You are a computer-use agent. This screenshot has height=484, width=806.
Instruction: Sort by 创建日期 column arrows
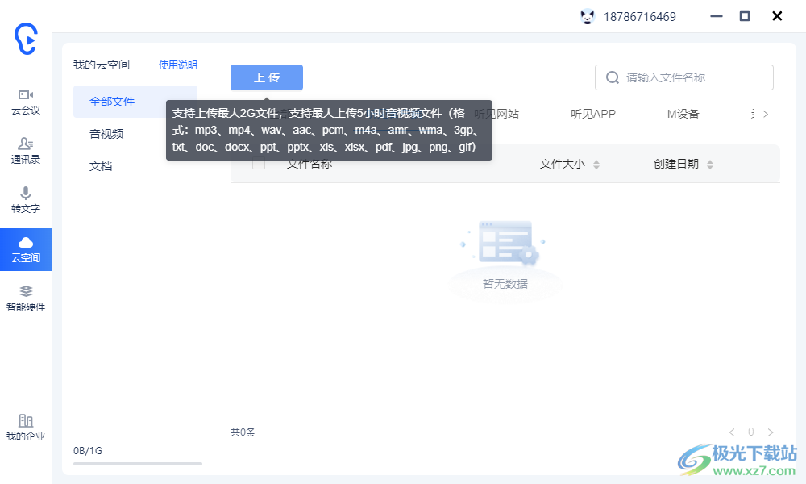710,165
